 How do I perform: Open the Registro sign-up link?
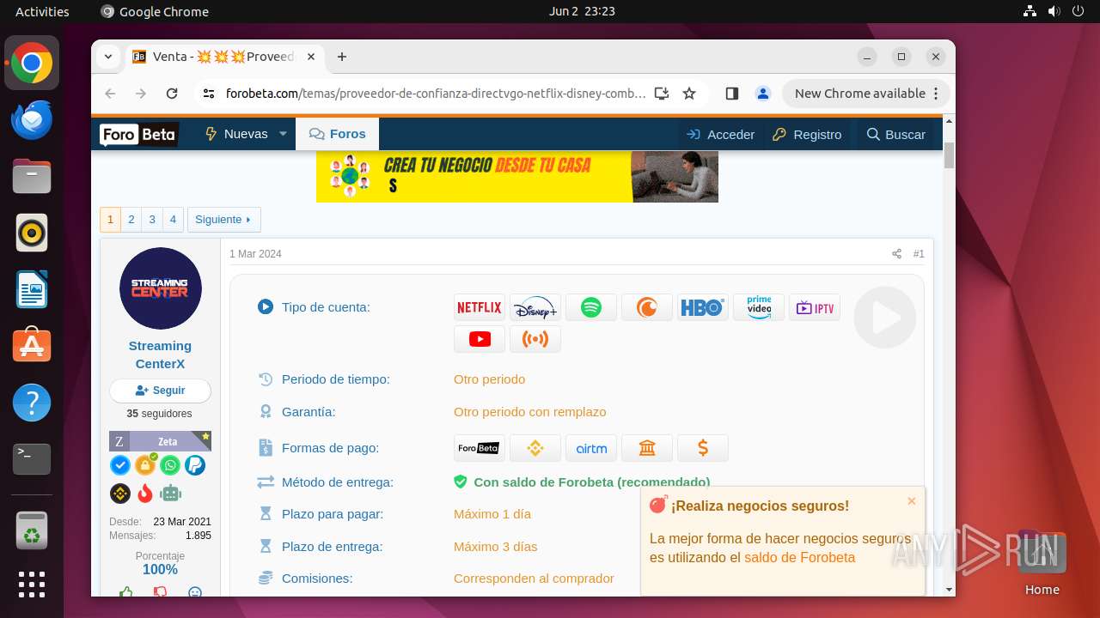coord(807,134)
